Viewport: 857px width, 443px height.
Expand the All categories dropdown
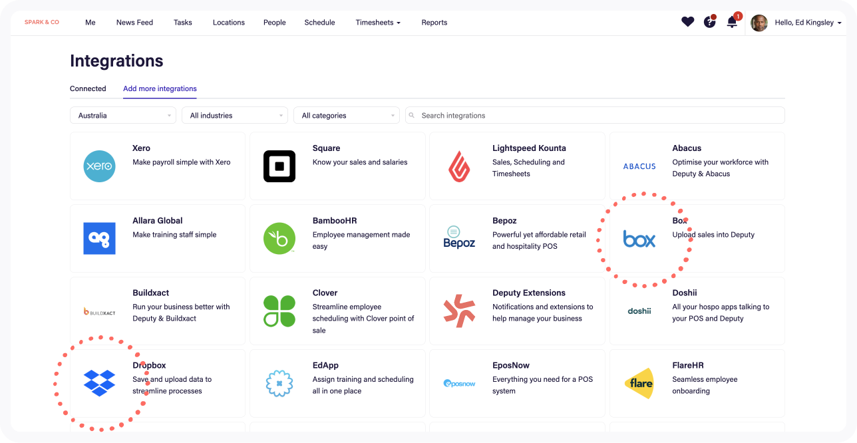point(346,115)
